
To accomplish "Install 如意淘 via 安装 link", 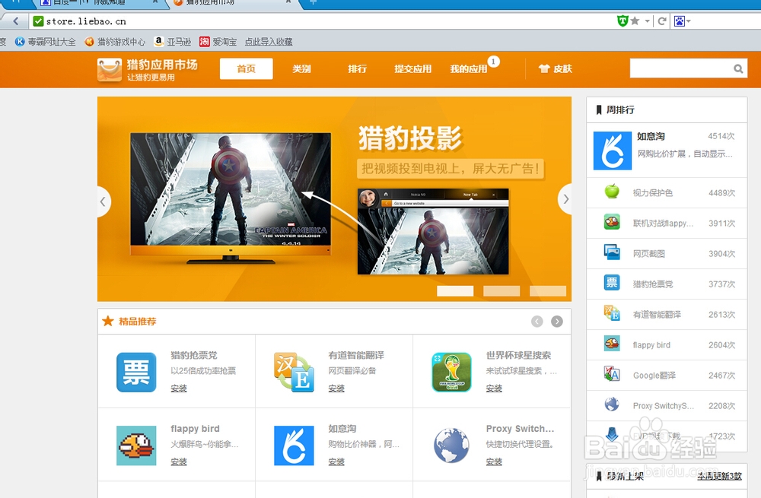I will [x=336, y=462].
